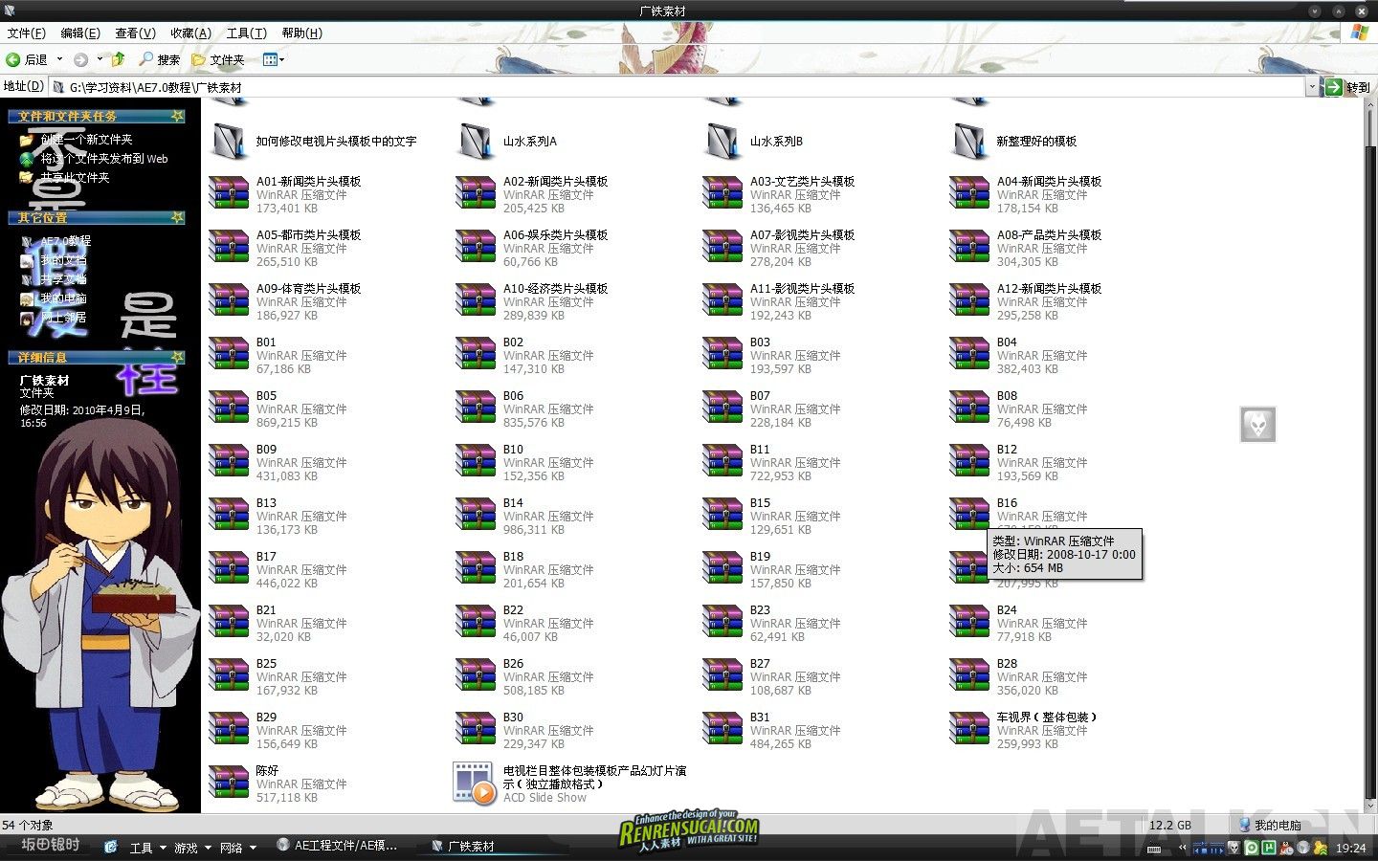The height and width of the screenshot is (861, 1378).
Task: Open the Search (搜索) toolbar button
Action: click(x=160, y=59)
